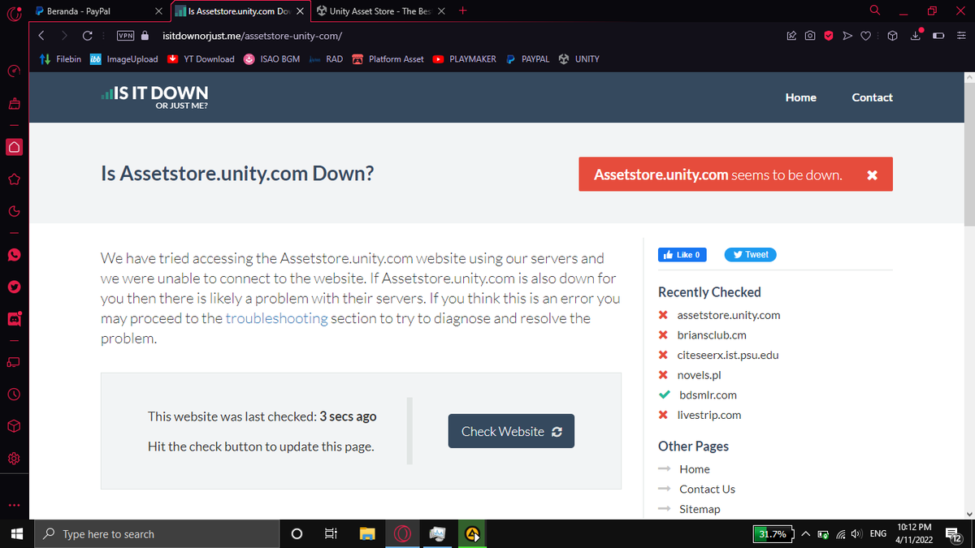Screen dimensions: 975x548
Task: Toggle the battery saver control icon
Action: [938, 36]
